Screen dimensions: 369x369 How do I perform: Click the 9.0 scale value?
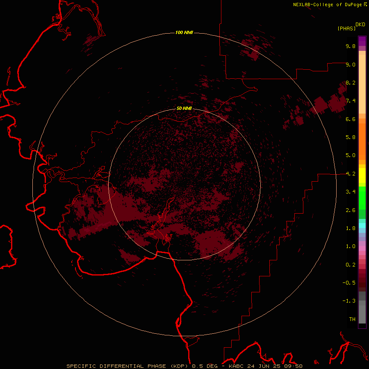(351, 64)
